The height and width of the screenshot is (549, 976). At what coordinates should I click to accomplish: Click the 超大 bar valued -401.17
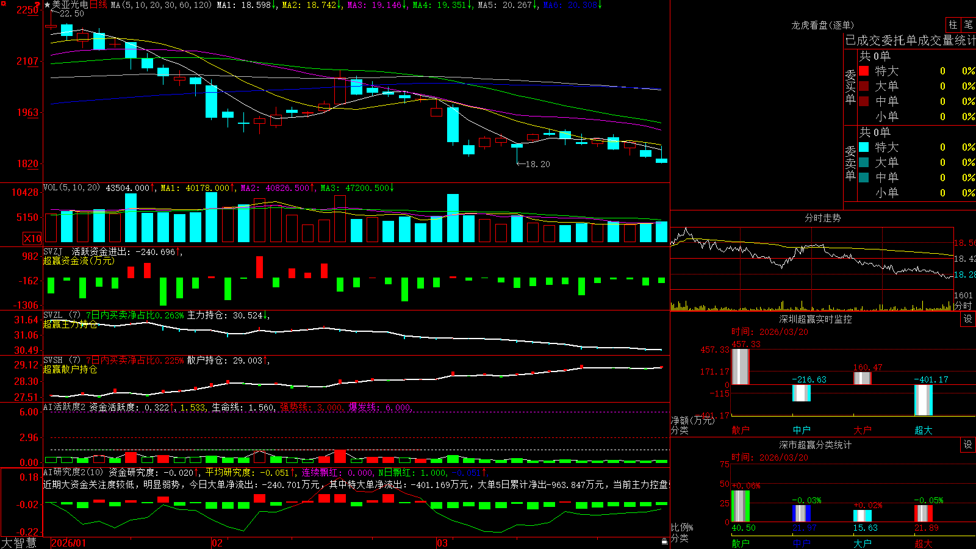click(924, 400)
